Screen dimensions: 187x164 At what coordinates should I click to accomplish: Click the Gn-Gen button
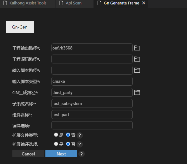pyautogui.click(x=20, y=27)
